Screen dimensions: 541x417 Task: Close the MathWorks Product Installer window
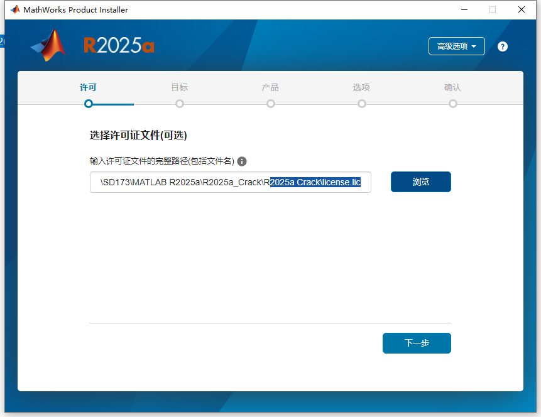pyautogui.click(x=522, y=9)
